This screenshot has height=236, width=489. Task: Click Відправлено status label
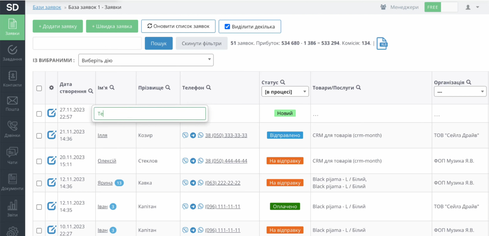click(x=285, y=135)
